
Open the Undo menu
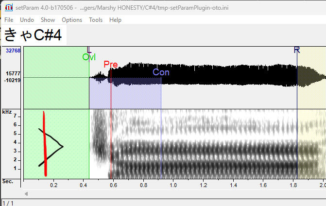coord(27,20)
